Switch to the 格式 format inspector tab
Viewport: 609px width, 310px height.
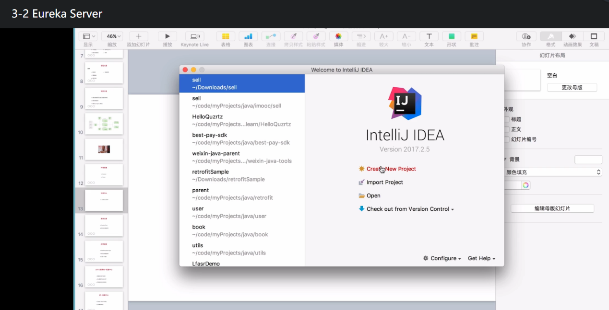pos(550,36)
